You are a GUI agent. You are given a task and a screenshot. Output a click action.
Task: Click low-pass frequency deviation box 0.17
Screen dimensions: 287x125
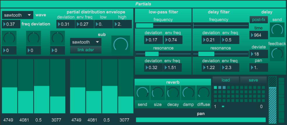click(x=153, y=40)
